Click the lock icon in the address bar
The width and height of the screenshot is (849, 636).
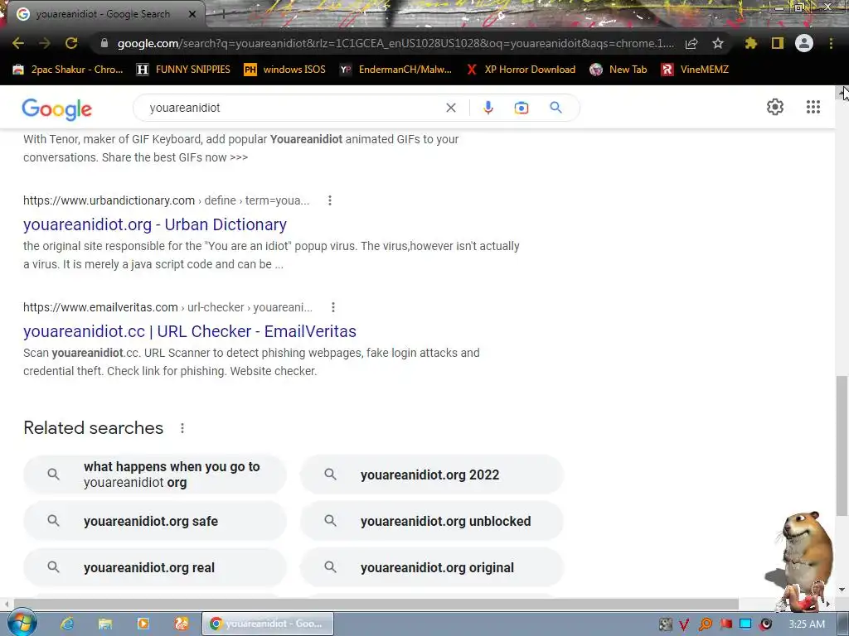(x=104, y=43)
